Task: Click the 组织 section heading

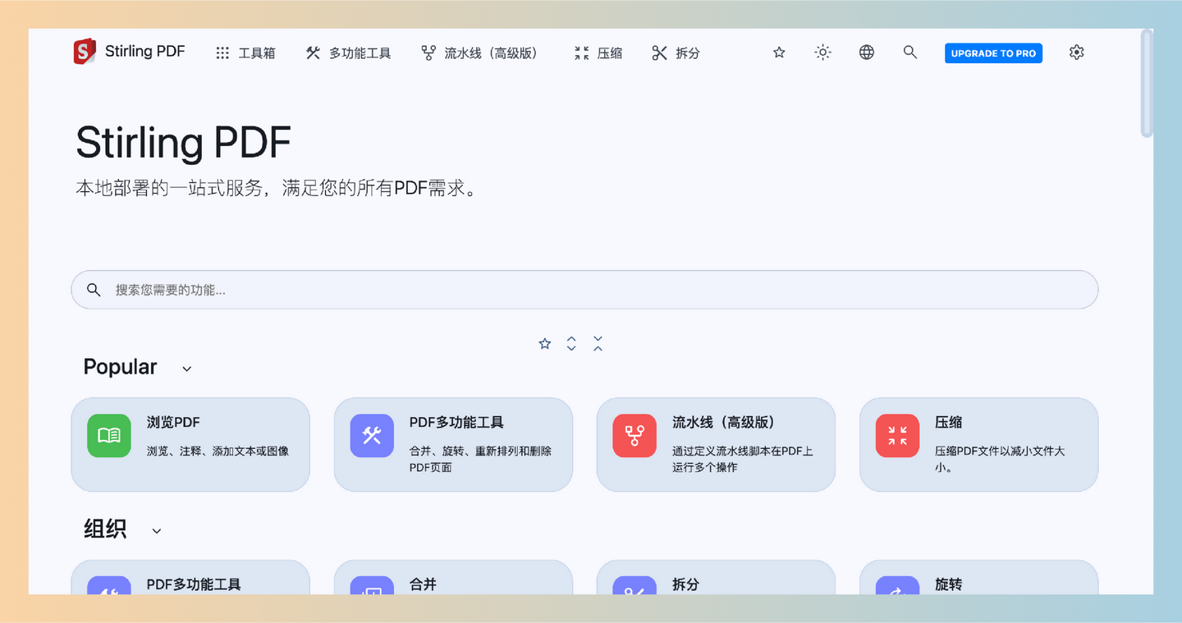Action: [x=105, y=529]
